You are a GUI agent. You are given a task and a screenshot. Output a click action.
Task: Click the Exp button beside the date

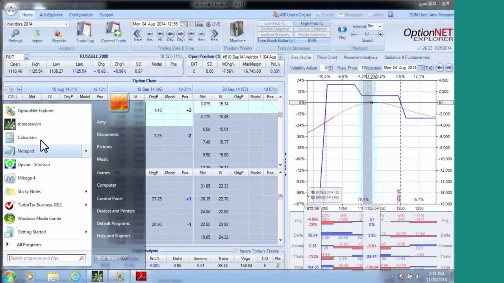200,24
